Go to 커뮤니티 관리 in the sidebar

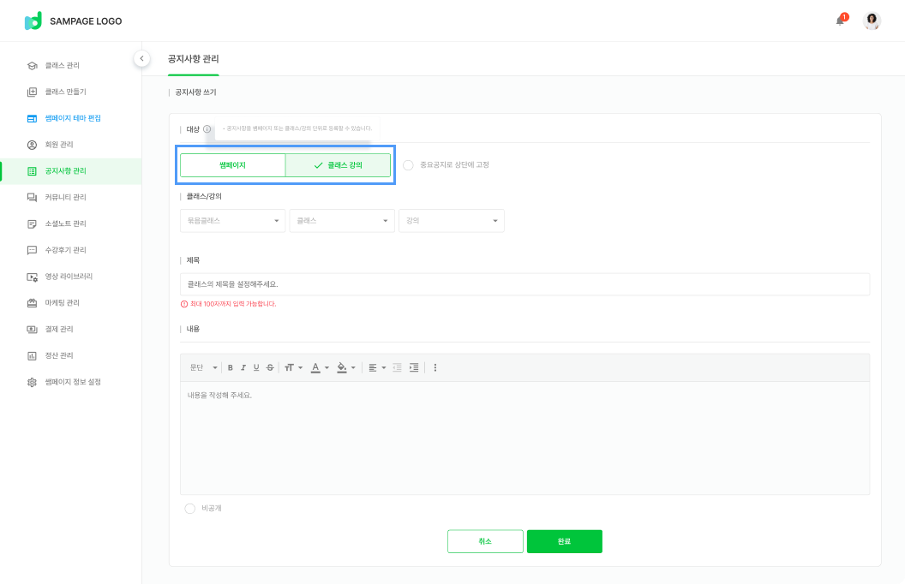coord(65,197)
